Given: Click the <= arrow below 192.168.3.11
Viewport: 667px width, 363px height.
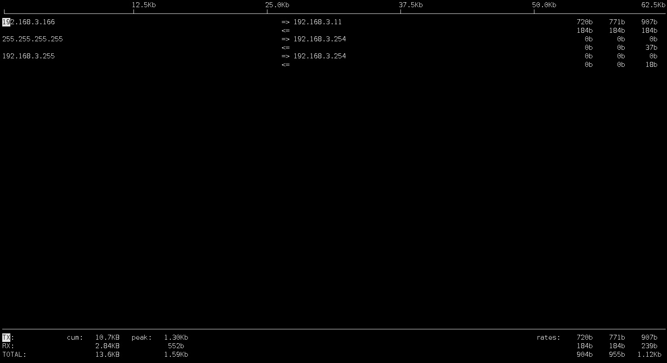Looking at the screenshot, I should [x=286, y=30].
